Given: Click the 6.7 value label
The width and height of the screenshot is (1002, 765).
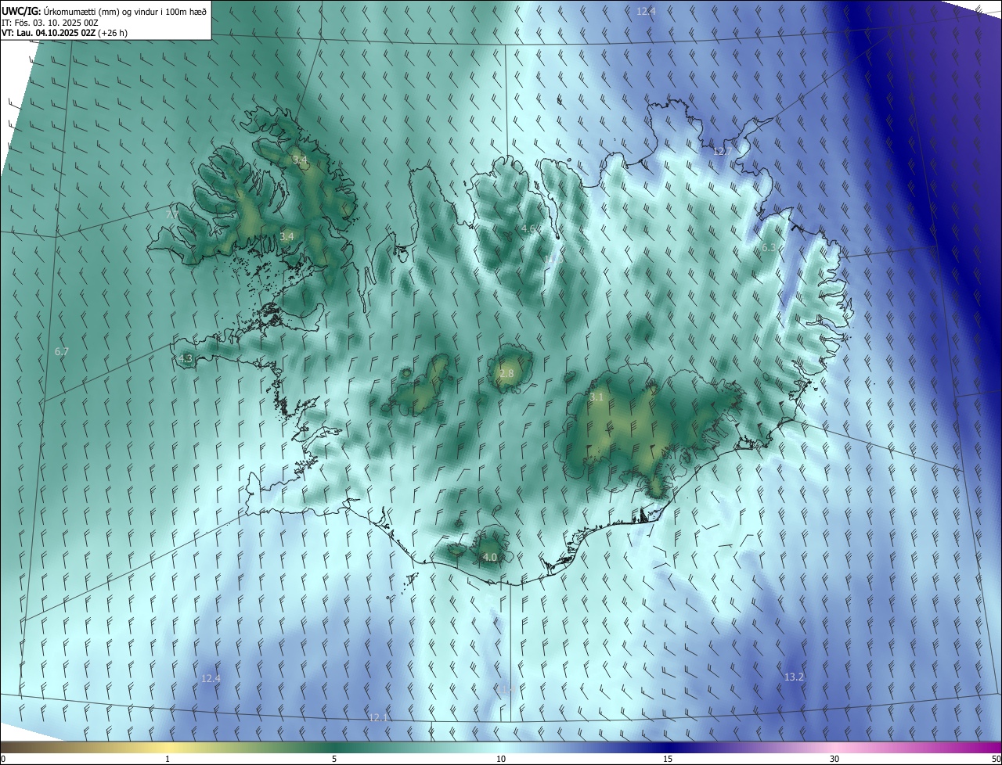Looking at the screenshot, I should click(62, 352).
